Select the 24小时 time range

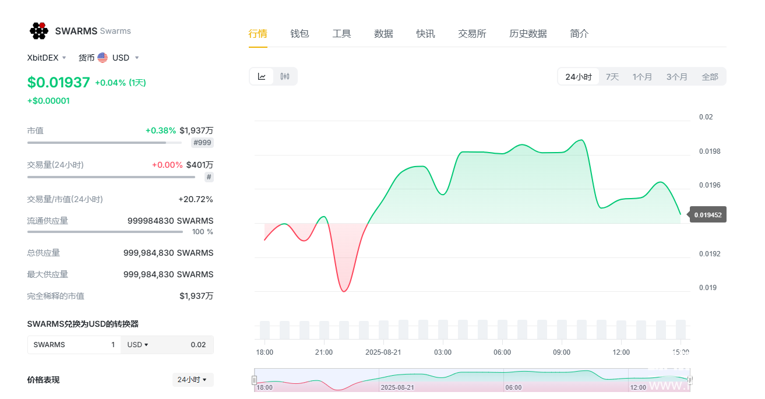tap(578, 77)
